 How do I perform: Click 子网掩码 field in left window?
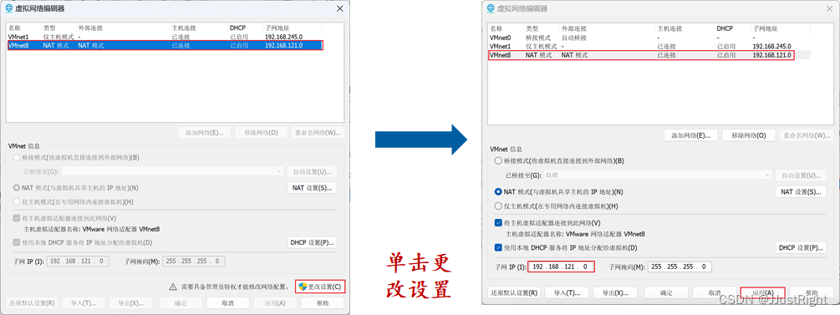[x=194, y=262]
